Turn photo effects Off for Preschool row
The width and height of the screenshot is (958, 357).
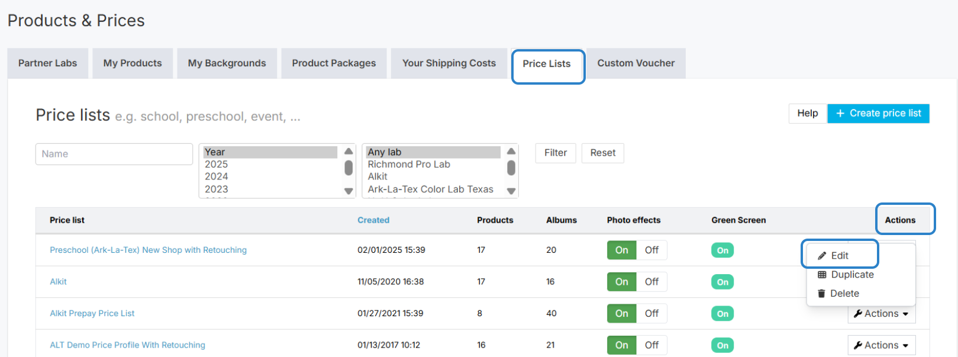click(x=651, y=250)
